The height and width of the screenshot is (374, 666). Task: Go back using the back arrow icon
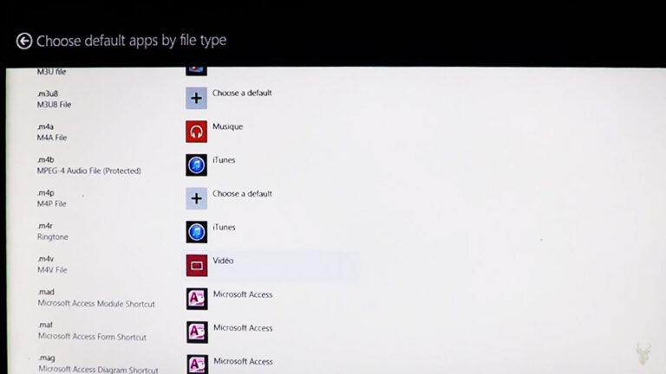pos(24,42)
